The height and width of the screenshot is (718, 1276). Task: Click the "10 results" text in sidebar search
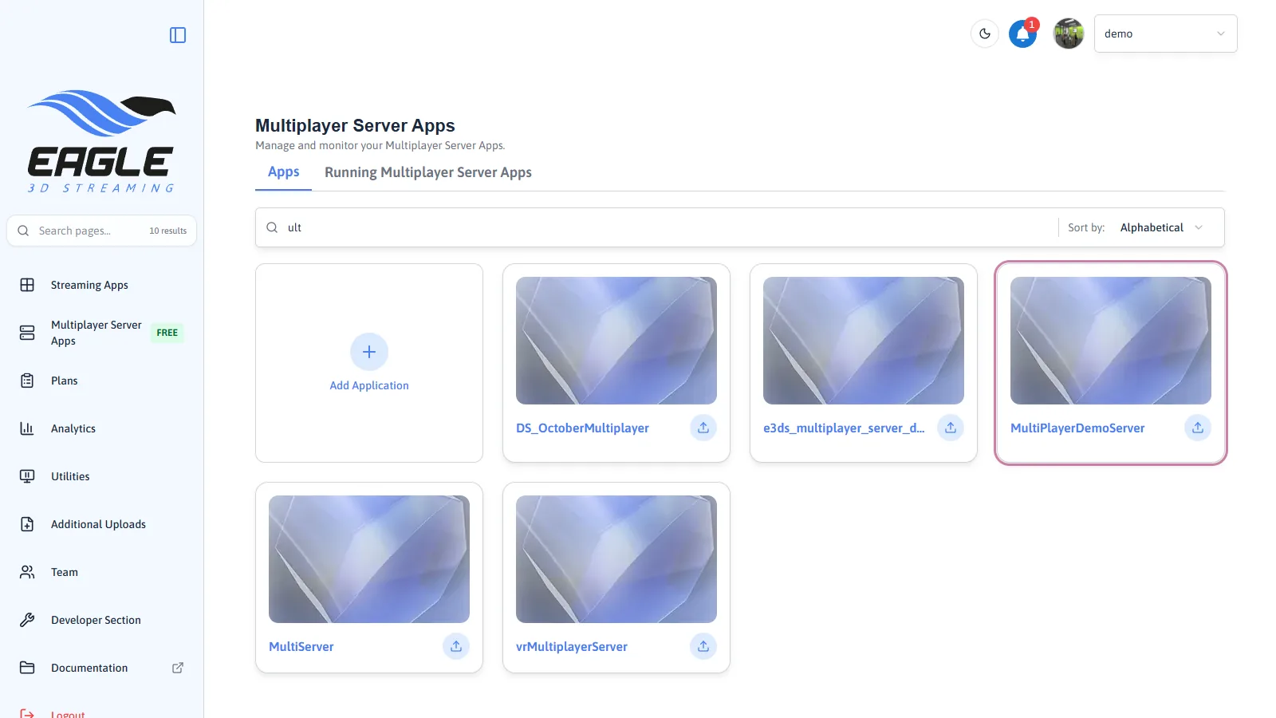tap(167, 231)
